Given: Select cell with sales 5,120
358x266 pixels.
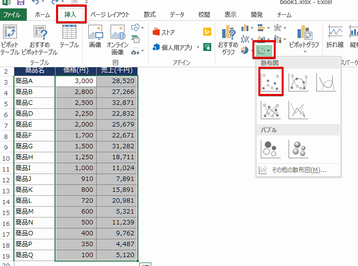Looking at the screenshot, I should 117,255.
